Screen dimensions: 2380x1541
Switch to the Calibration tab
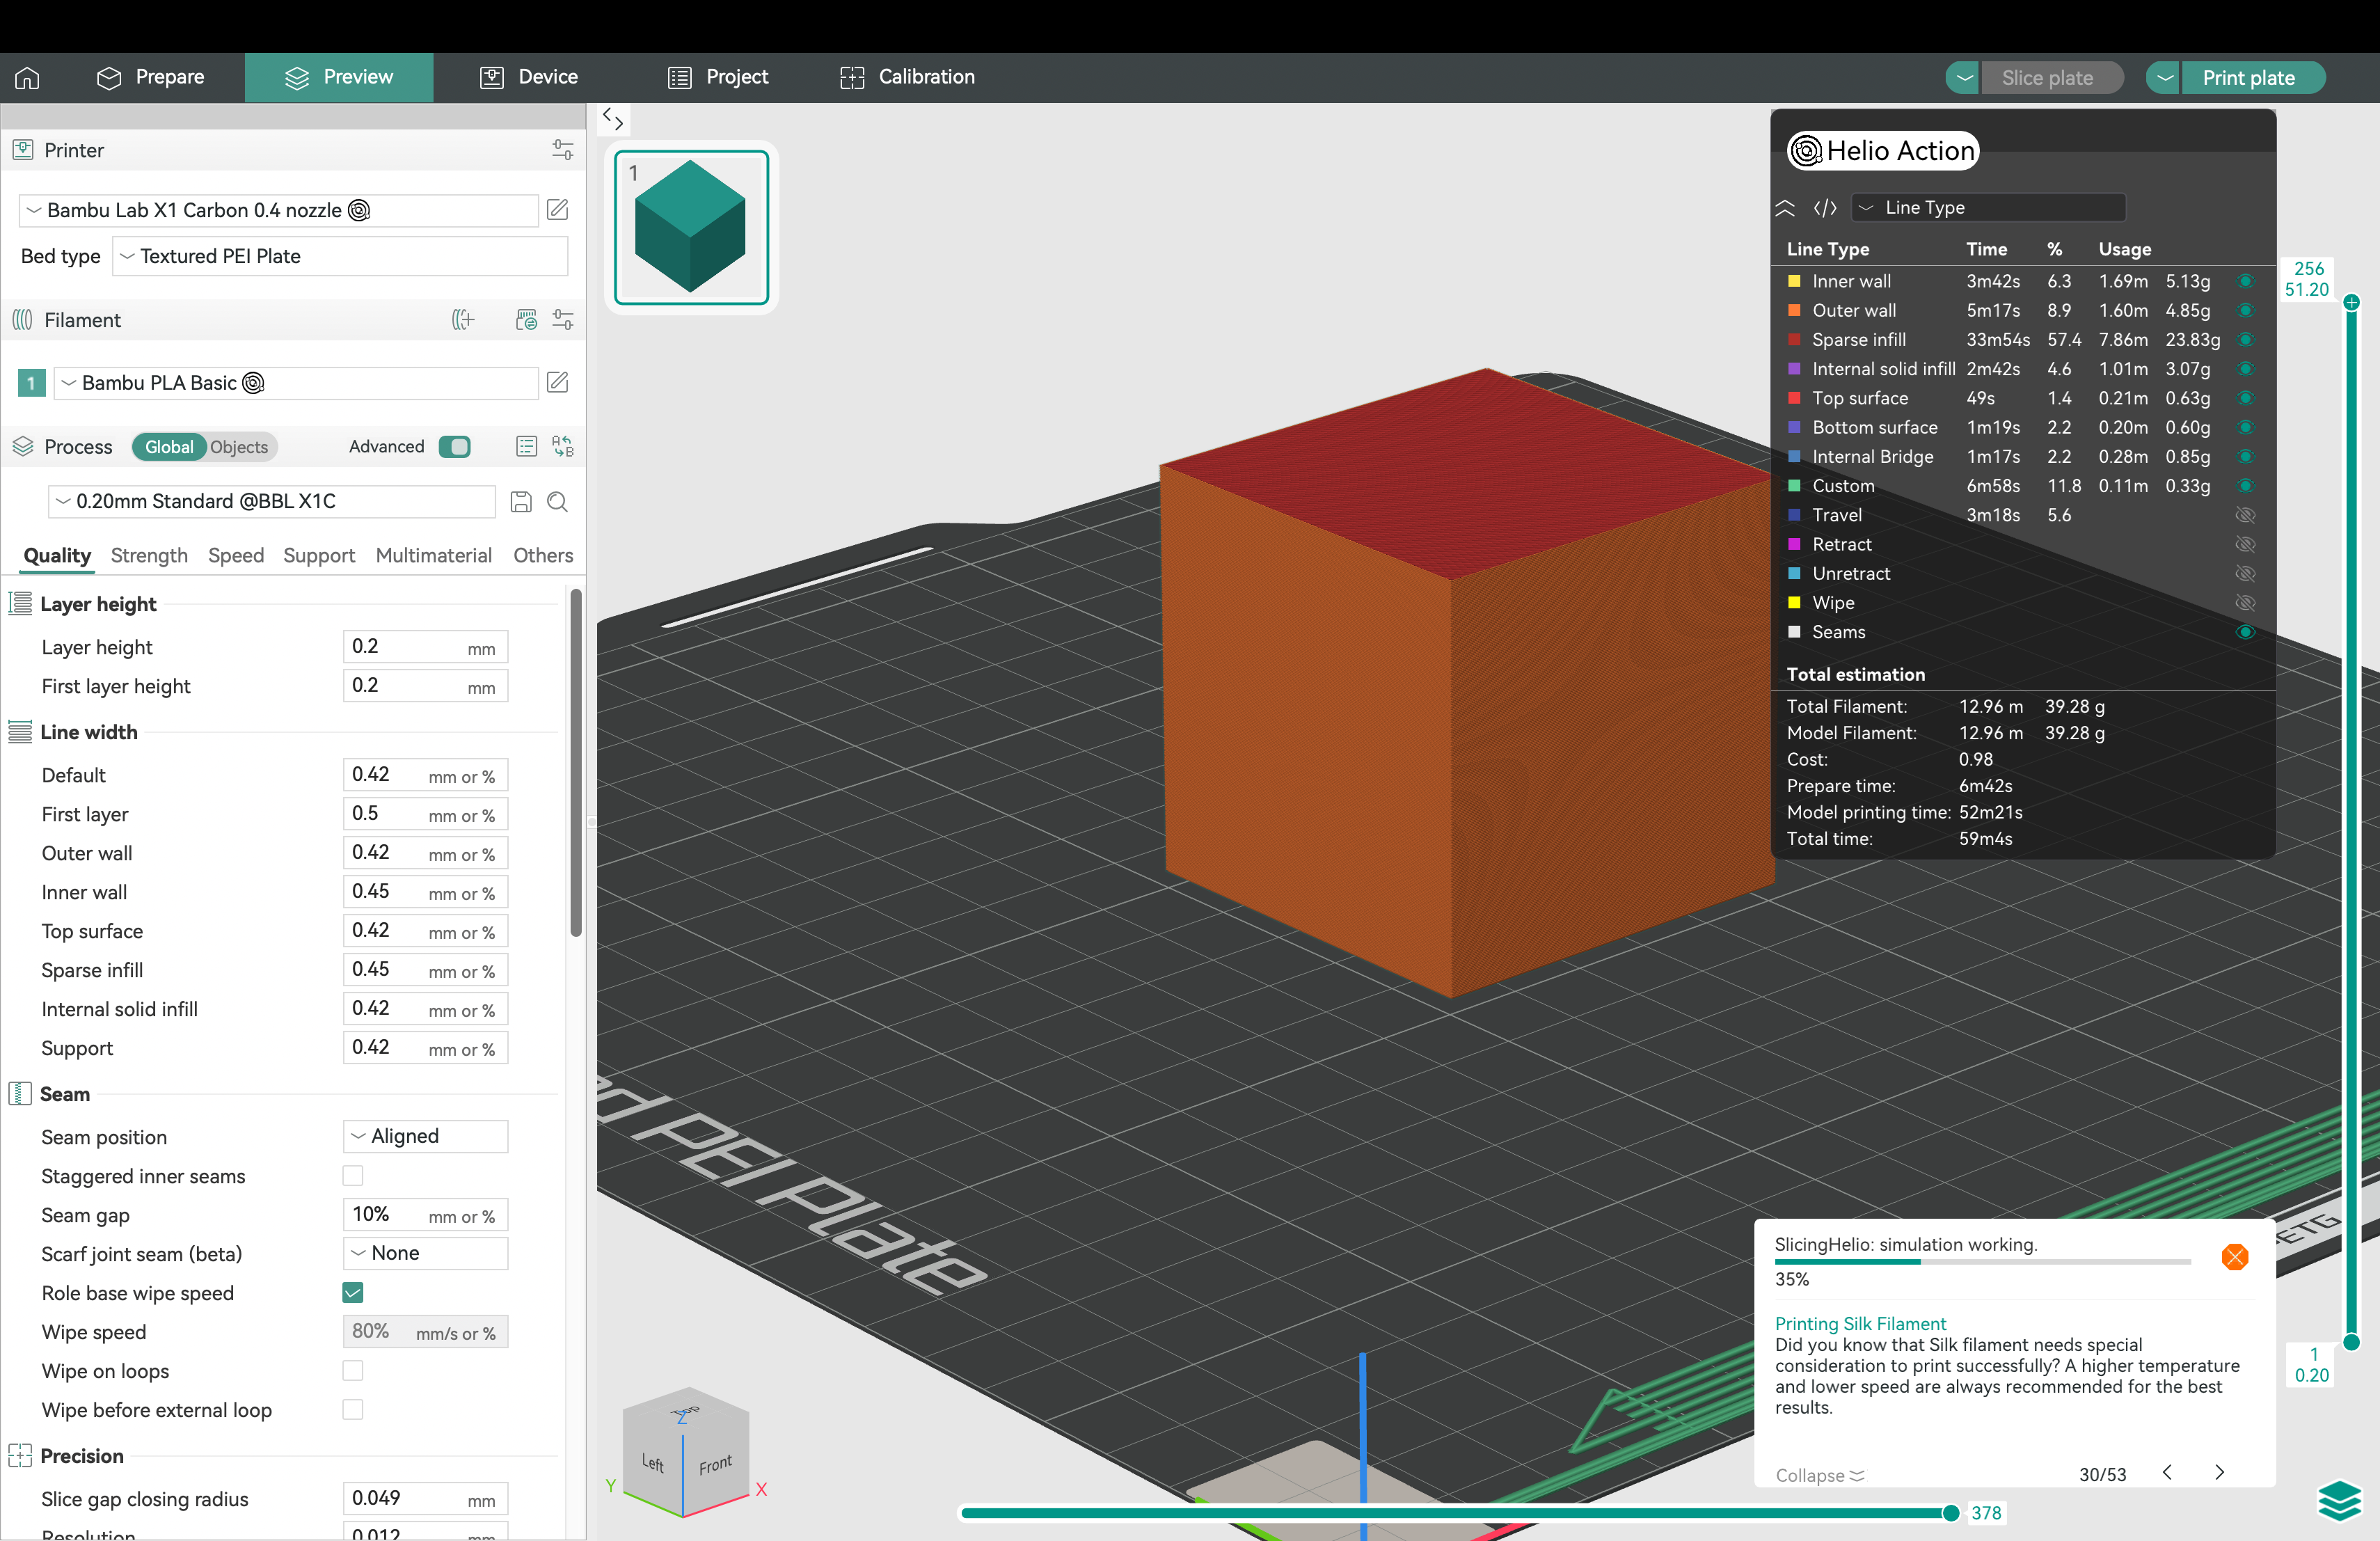pos(907,77)
